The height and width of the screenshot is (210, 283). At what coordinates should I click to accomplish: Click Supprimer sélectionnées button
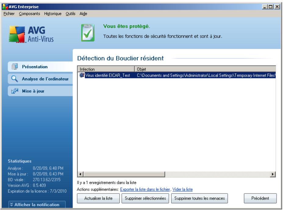[145, 198]
